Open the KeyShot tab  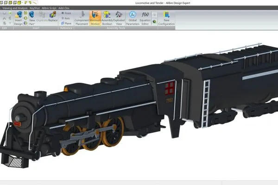[x=35, y=8]
